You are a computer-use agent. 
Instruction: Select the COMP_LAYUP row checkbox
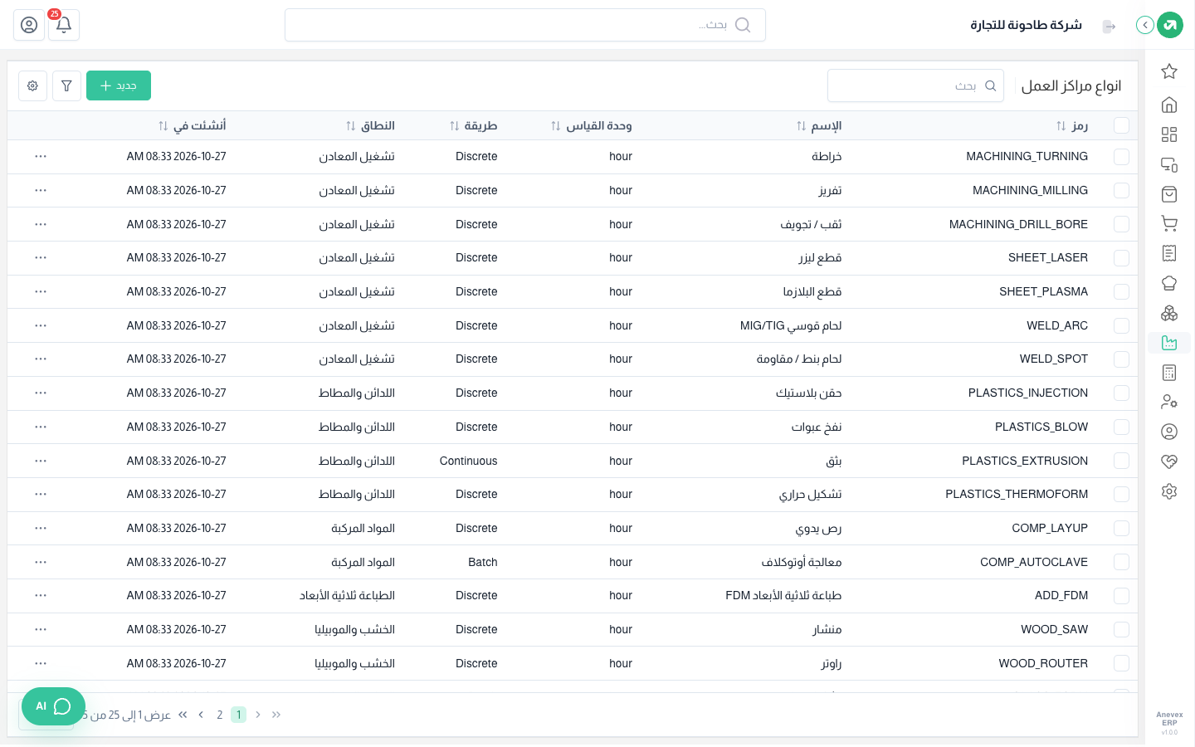(x=1121, y=528)
